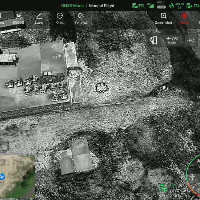Viewport: 200px width, 200px height.
Task: View remaining flight time 30'32"
Action: point(174,190)
